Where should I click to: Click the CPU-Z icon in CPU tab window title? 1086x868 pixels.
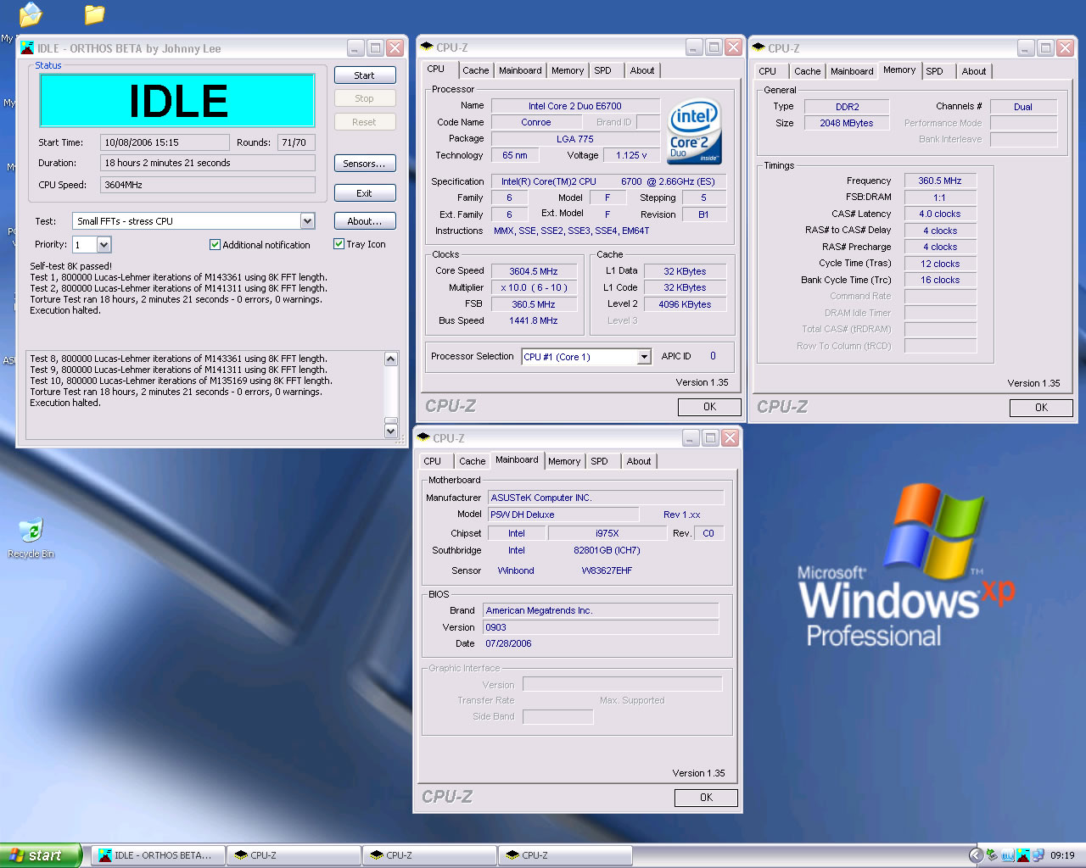coord(427,47)
